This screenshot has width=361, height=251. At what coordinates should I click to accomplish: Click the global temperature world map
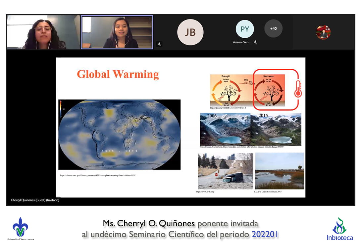coord(119,134)
